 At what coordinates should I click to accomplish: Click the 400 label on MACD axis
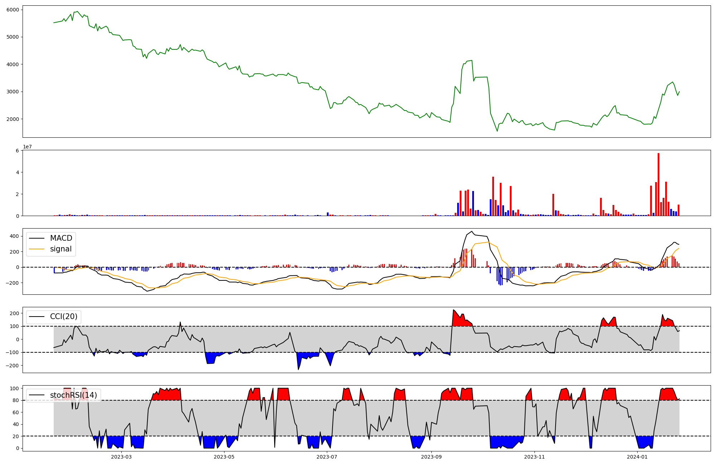[14, 236]
